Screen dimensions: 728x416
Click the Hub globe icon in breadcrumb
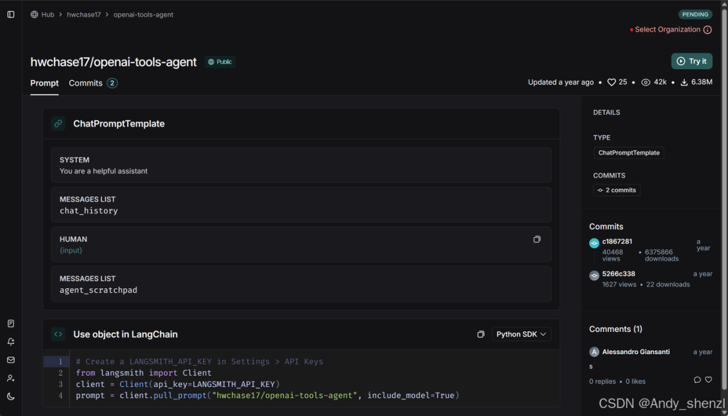click(x=34, y=14)
